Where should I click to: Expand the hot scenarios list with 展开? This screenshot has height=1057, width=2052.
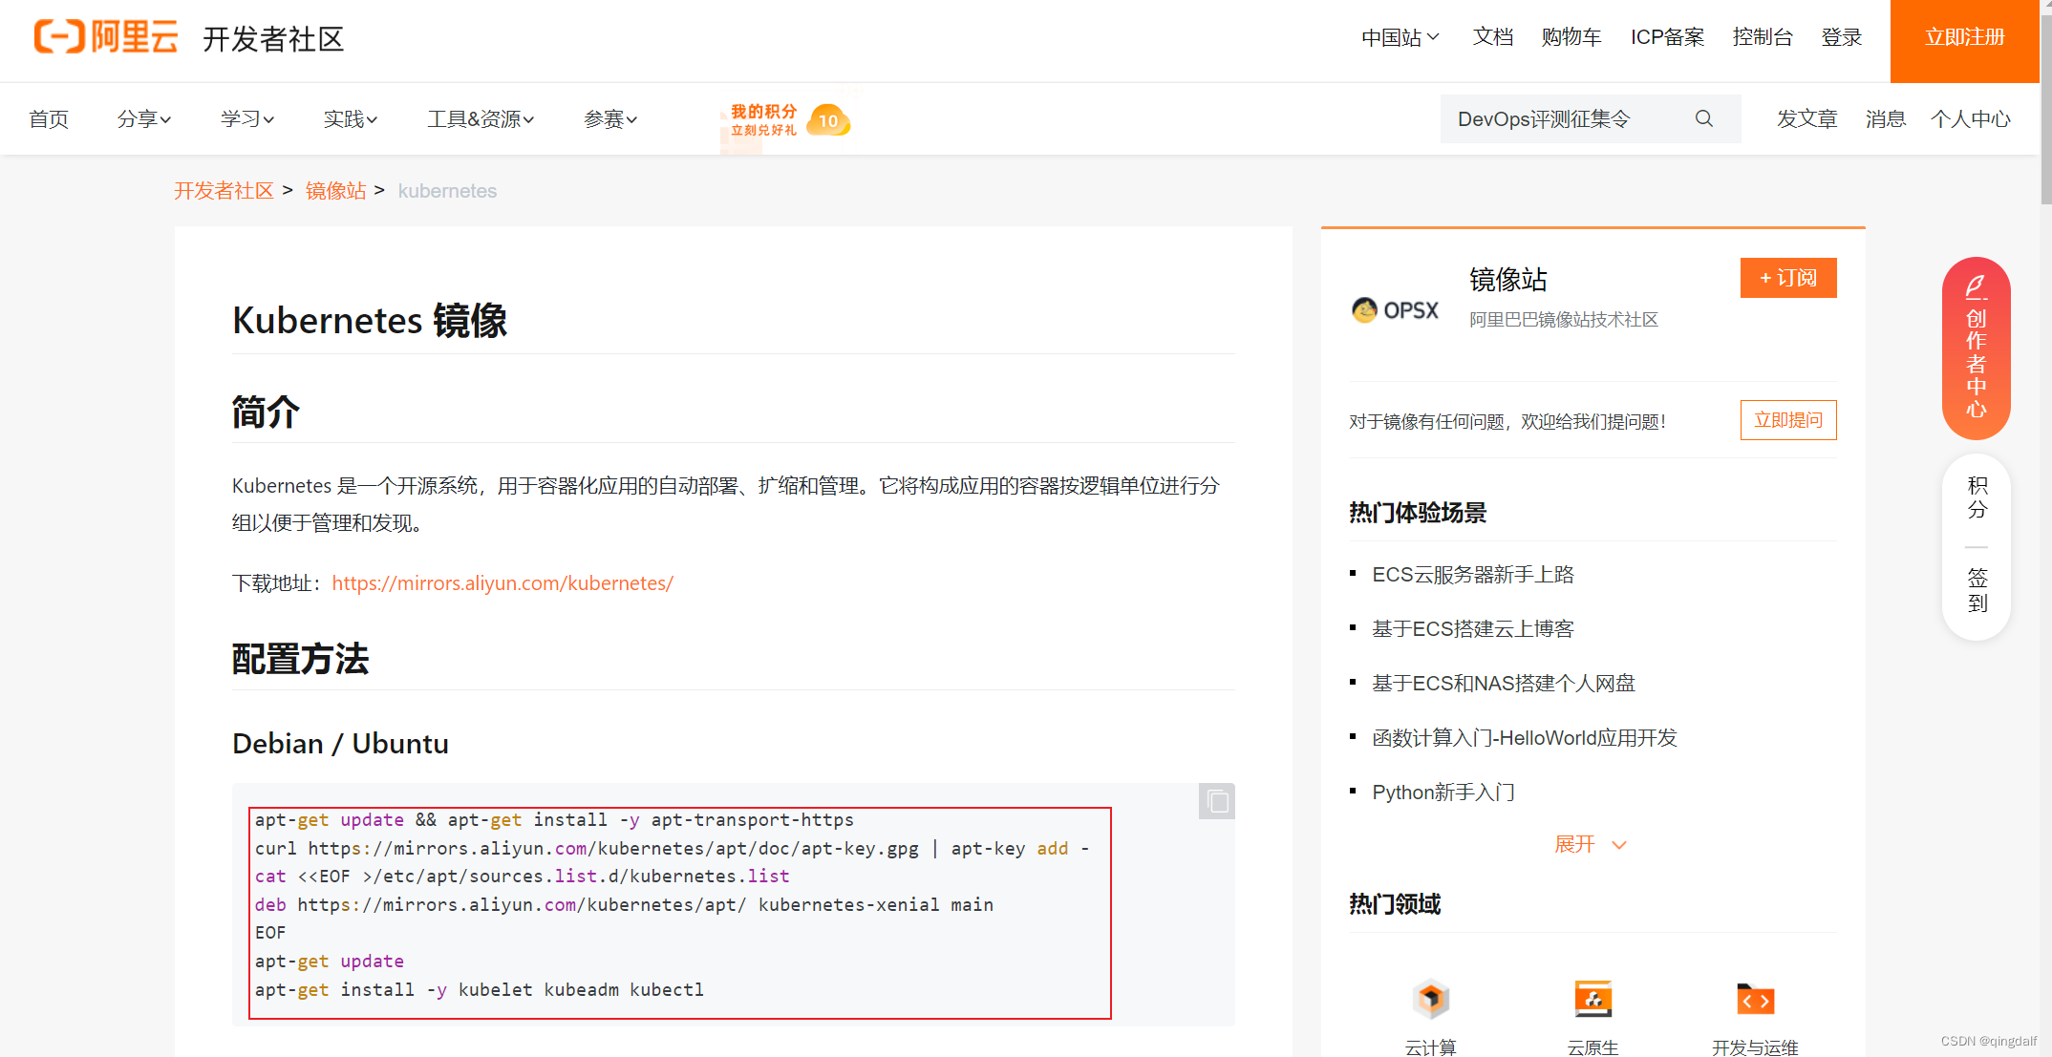pos(1591,844)
